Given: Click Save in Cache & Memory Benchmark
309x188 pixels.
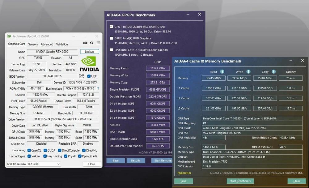Looking at the screenshot, I should pos(184,181).
